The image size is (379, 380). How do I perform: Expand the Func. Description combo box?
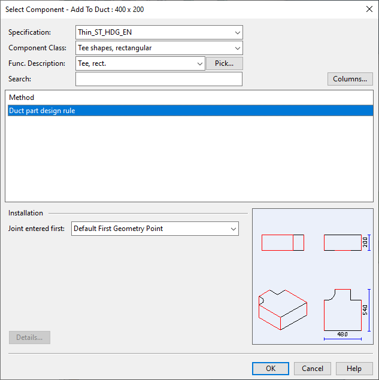(140, 63)
